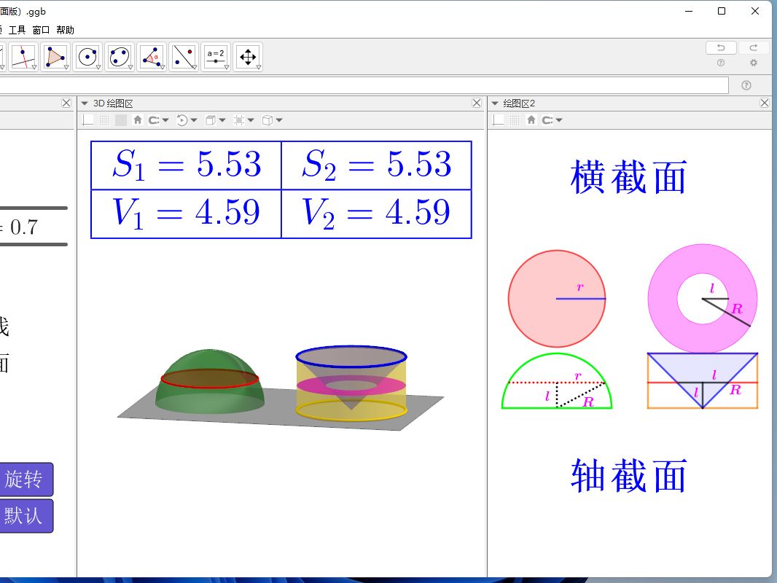The width and height of the screenshot is (777, 583).
Task: Click the V₂ = 4.59 cell
Action: coord(377,214)
